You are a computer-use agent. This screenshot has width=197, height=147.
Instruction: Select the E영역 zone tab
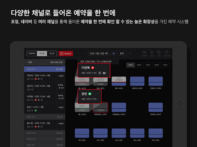tap(165, 65)
